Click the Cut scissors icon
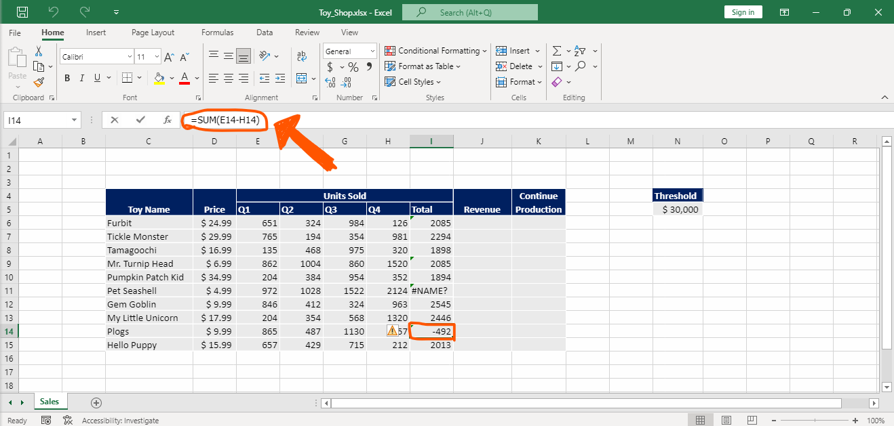Viewport: 894px width, 426px height. pos(39,51)
